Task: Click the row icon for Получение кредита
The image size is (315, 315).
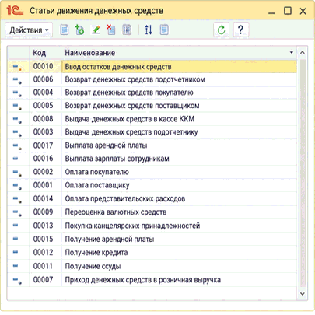Action: coord(16,252)
